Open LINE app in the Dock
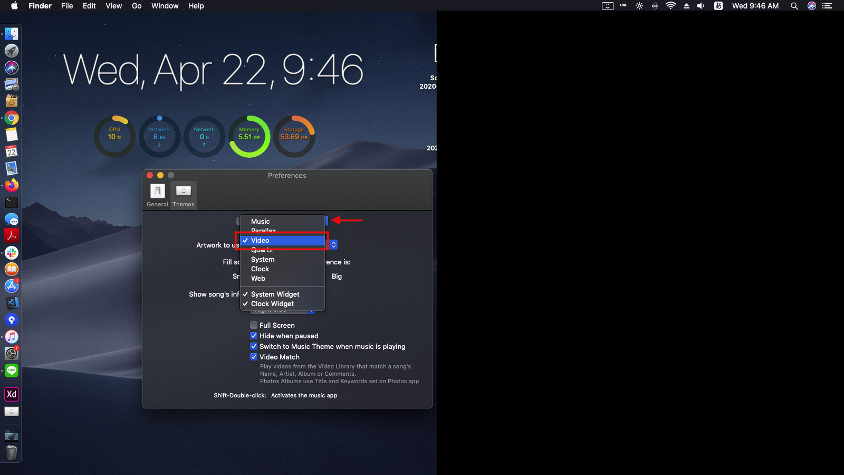Image resolution: width=844 pixels, height=475 pixels. tap(12, 370)
